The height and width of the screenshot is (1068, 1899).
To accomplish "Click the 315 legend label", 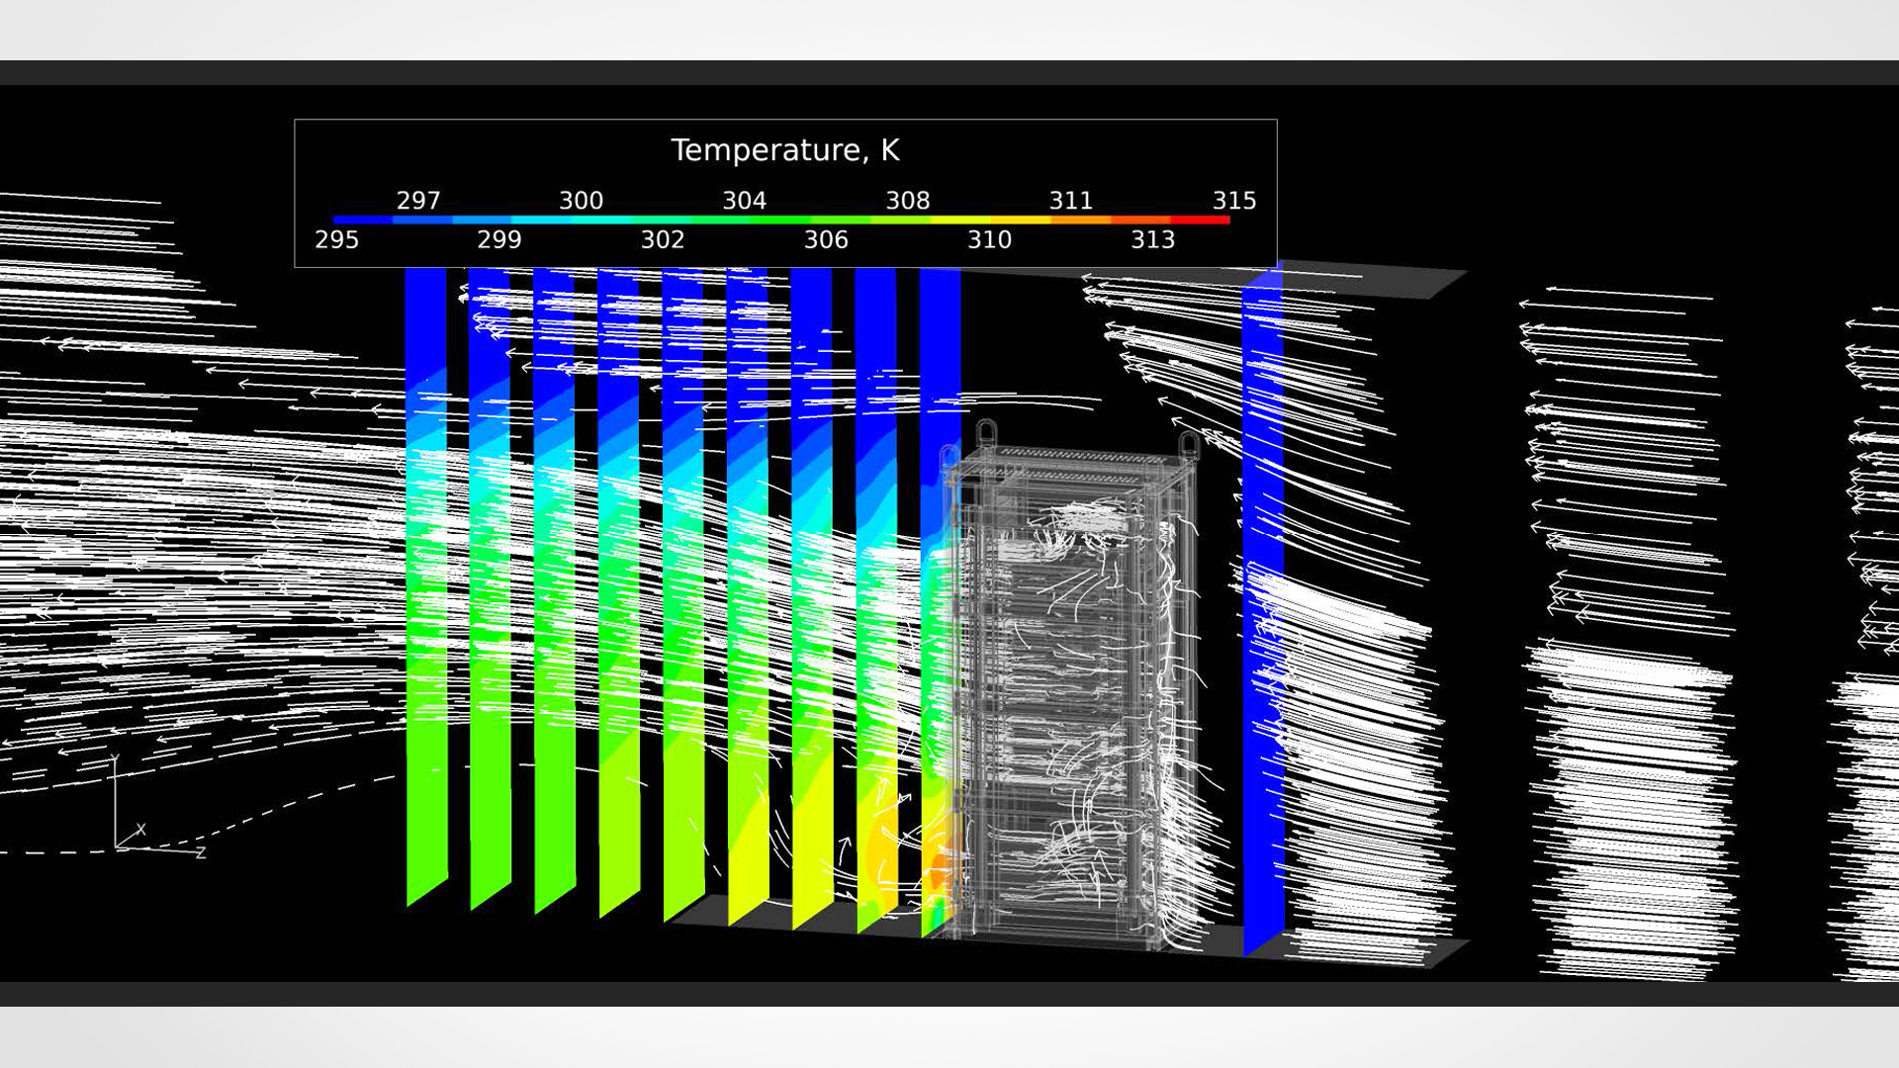I will coord(1234,201).
